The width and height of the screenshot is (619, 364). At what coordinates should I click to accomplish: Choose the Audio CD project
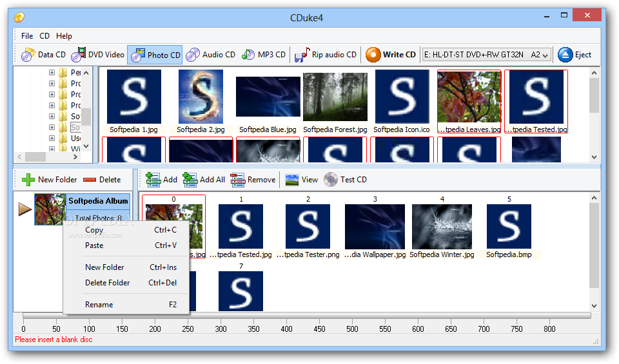(x=210, y=55)
